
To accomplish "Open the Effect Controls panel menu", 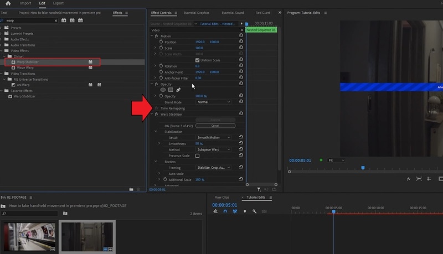I will point(176,13).
